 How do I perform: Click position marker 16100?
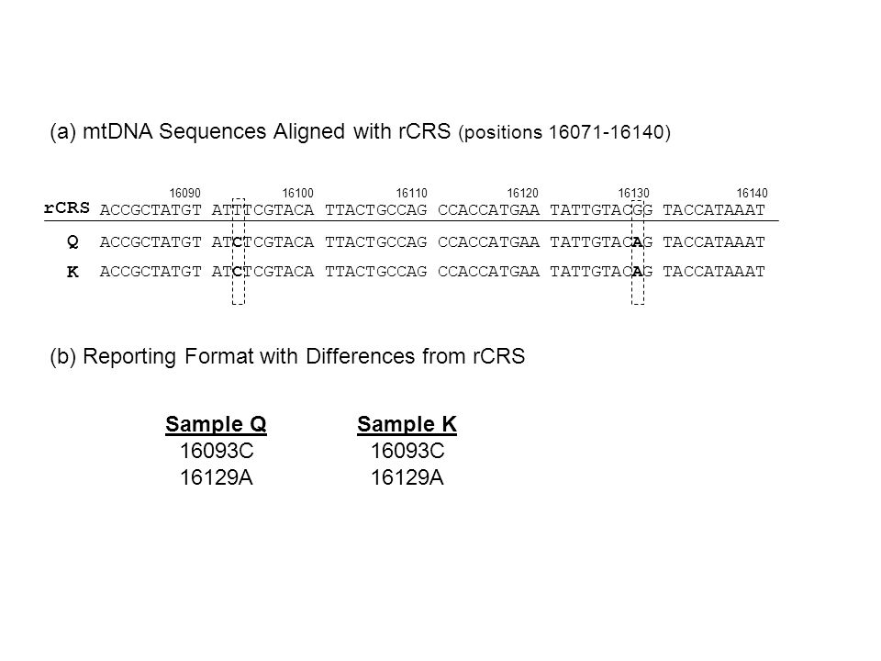[297, 194]
